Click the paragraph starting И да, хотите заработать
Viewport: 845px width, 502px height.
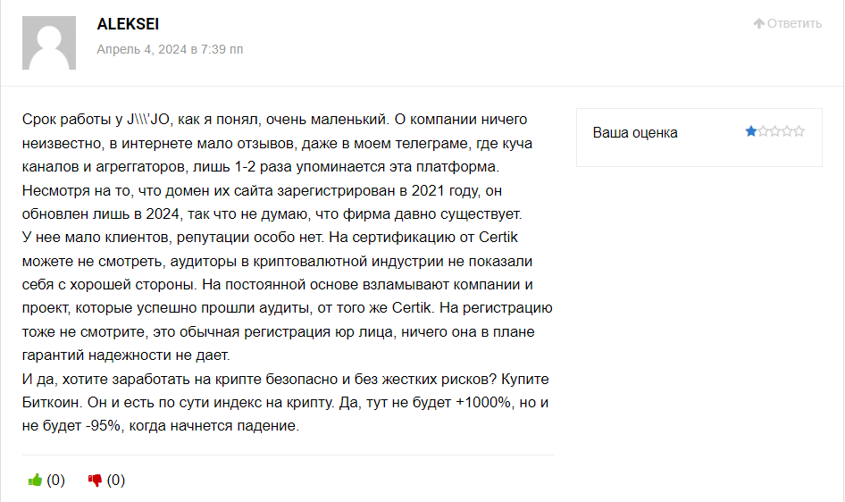[286, 402]
